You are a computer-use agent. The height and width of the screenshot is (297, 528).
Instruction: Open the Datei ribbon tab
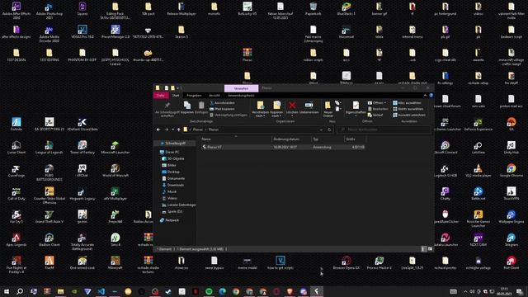(161, 96)
